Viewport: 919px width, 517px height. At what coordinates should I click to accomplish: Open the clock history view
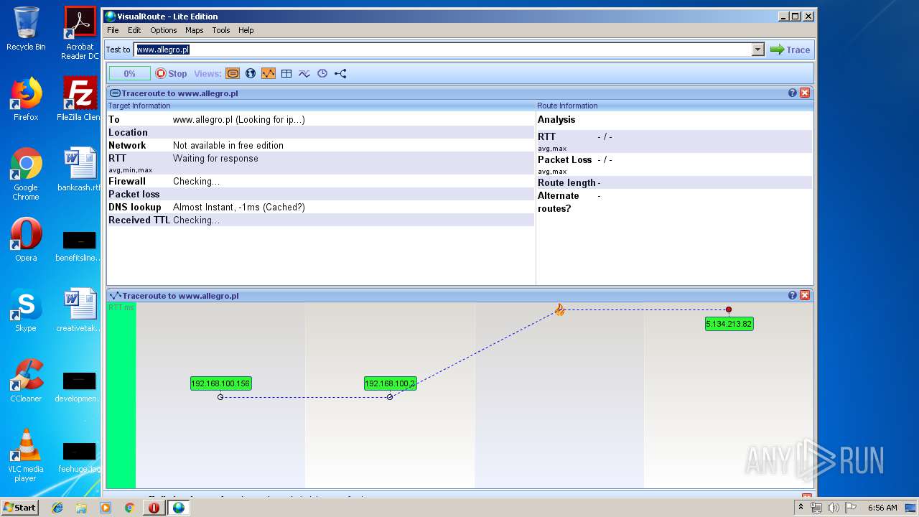coord(322,73)
